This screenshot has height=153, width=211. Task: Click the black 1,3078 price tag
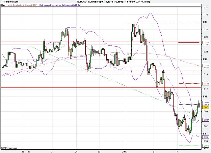(x=206, y=105)
